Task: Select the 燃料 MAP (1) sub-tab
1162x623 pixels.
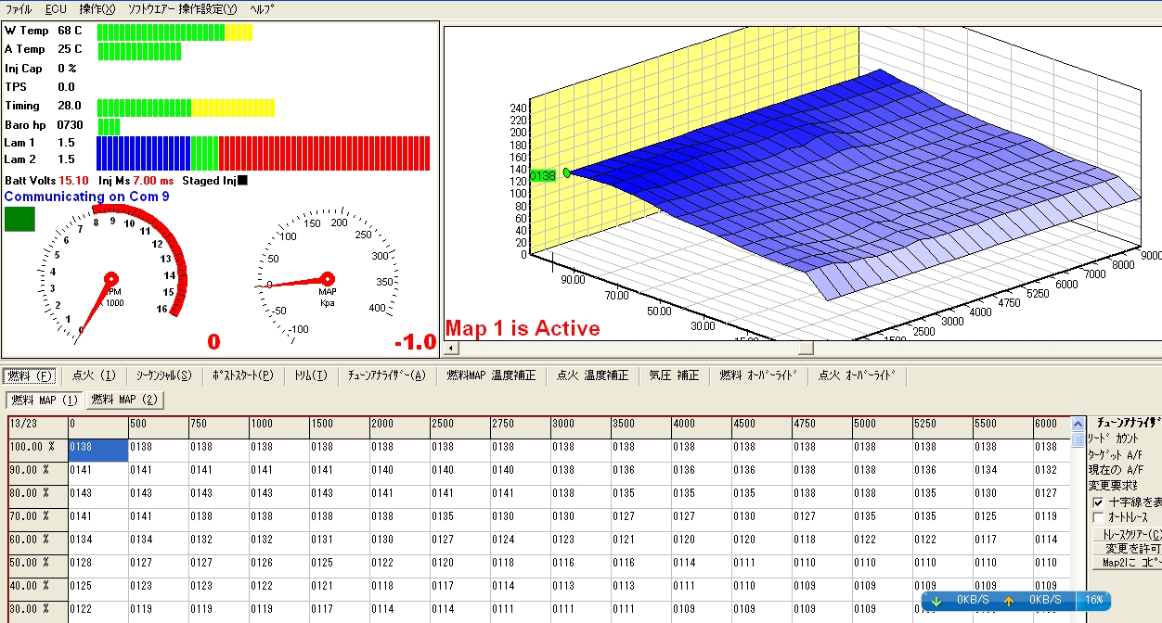Action: (44, 400)
